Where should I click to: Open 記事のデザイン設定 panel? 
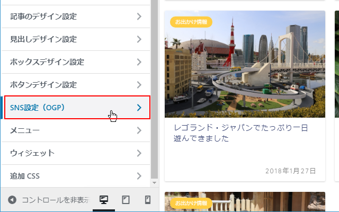76,16
